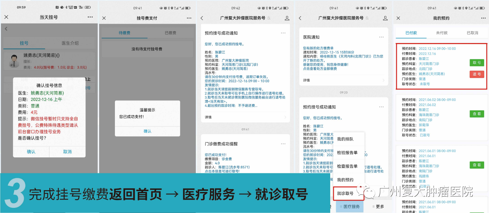The height and width of the screenshot is (213, 489).
Task: Open more options on 预约挂号成功通知 card
Action: coord(283,33)
